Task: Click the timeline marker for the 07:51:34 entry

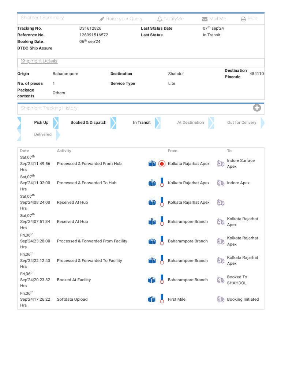Action: [162, 221]
